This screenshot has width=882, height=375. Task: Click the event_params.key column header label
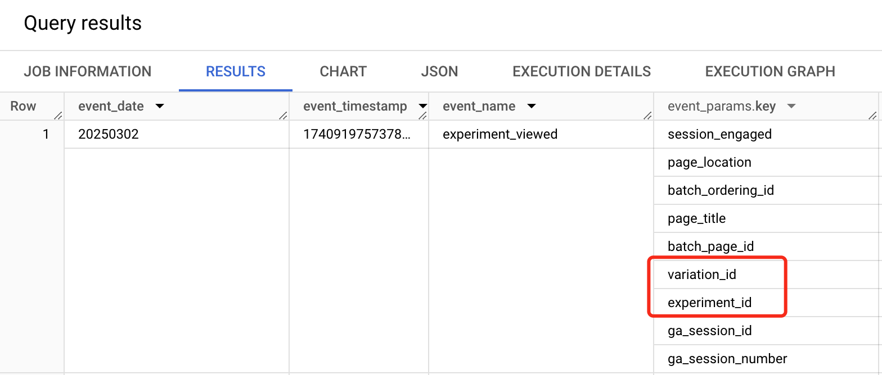(722, 107)
